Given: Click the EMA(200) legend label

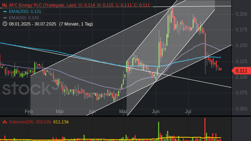Looking at the screenshot, I should click(x=19, y=11).
